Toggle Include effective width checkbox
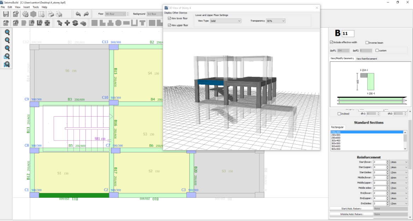Screen dimensions: 413x221 (331, 42)
